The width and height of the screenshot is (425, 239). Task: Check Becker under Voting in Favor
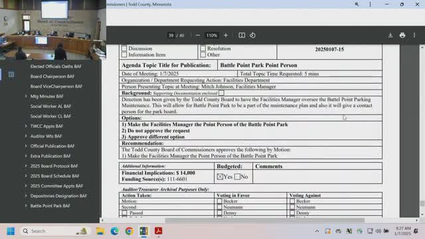coord(220,201)
